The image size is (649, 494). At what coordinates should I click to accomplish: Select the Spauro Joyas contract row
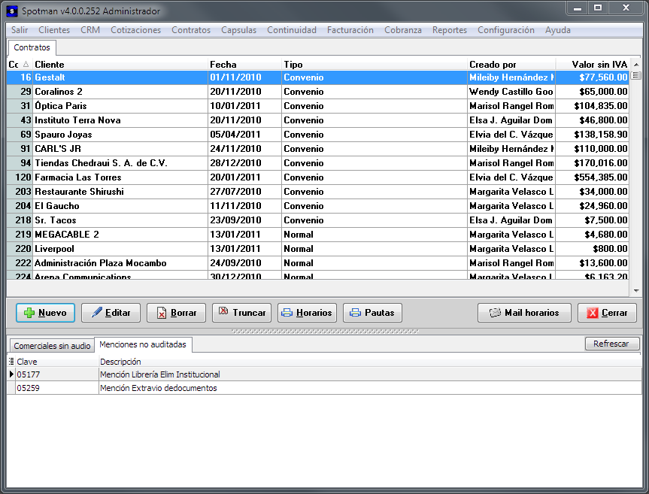click(318, 135)
